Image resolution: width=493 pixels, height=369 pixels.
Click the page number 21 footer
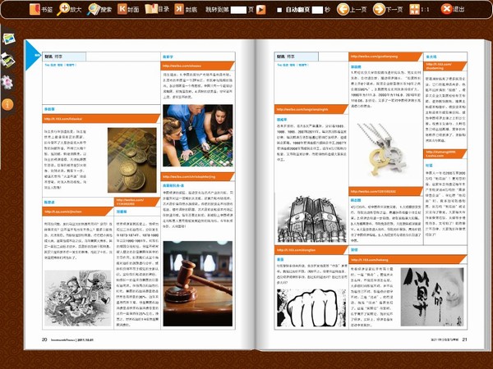465,339
